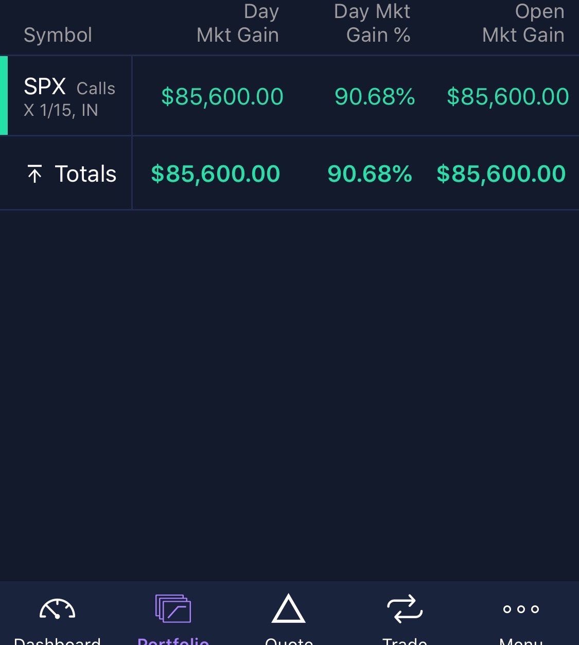The image size is (579, 645).
Task: Tap the Totals 90.68% percentage value
Action: (x=370, y=174)
